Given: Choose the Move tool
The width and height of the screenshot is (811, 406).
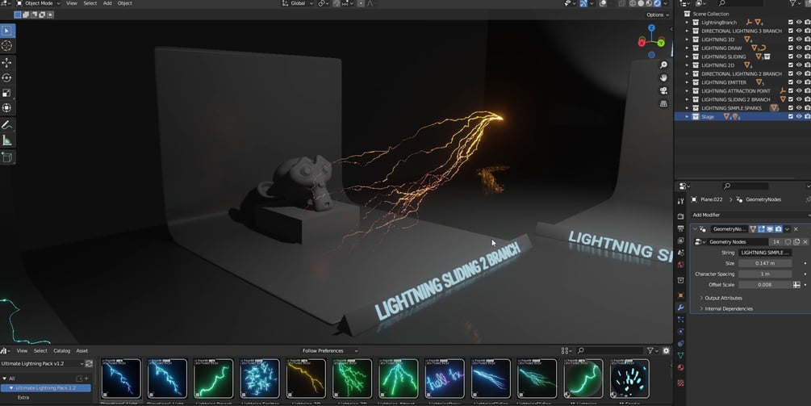Looking at the screenshot, I should (x=7, y=63).
